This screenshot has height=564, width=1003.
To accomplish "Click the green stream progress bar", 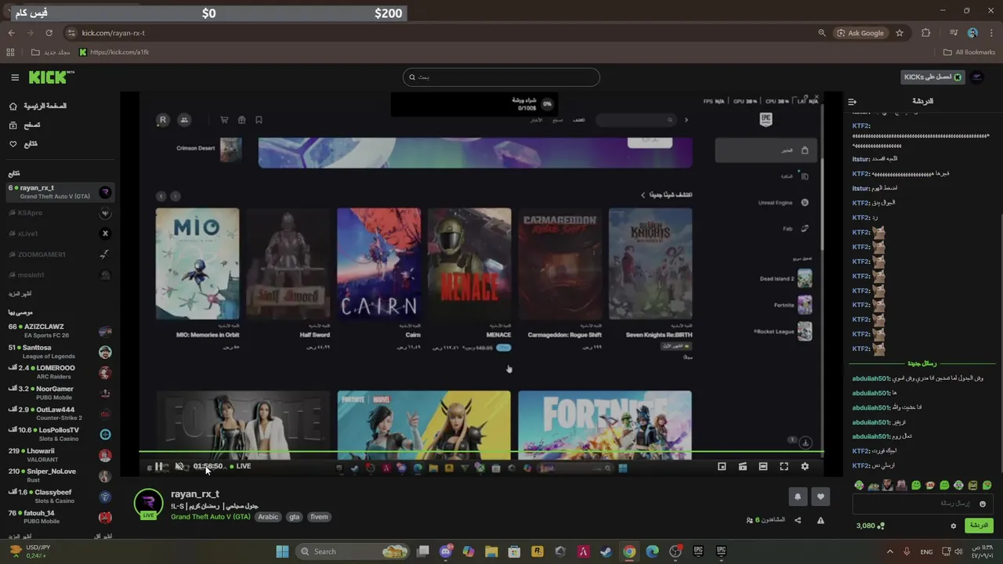I will [x=481, y=452].
